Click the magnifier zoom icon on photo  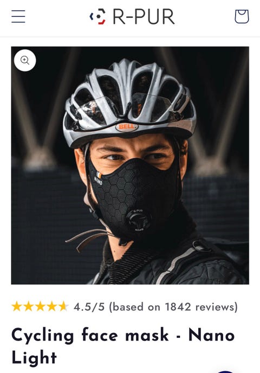[x=25, y=60]
